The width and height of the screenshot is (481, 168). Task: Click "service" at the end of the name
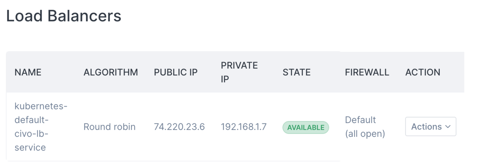click(30, 147)
